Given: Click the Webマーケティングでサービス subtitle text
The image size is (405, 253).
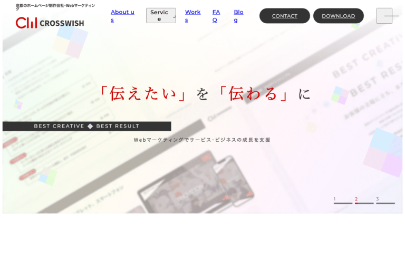Looking at the screenshot, I should coord(202,140).
